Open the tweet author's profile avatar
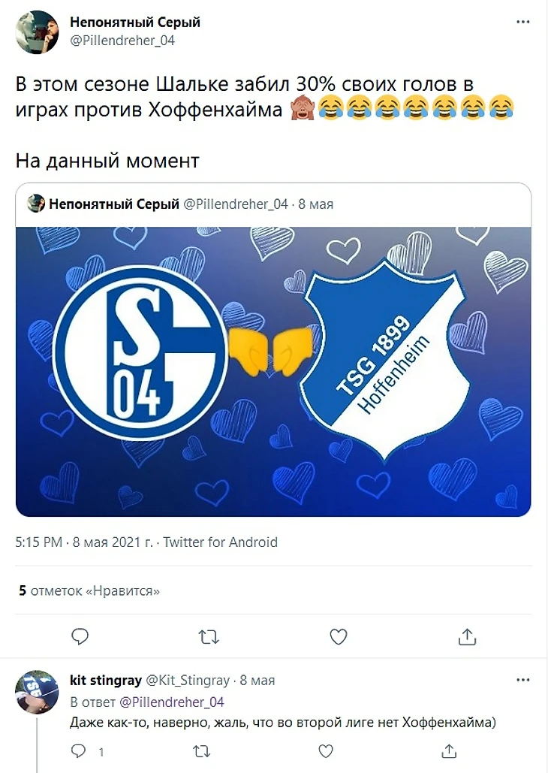The image size is (548, 773). point(37,32)
